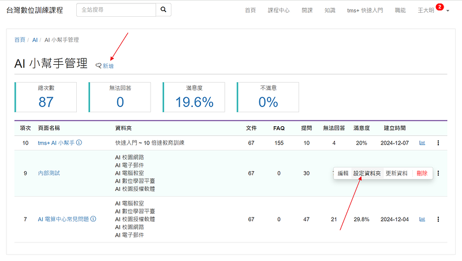
Task: Open tms+ 快速入門 navigation item
Action: click(x=364, y=10)
